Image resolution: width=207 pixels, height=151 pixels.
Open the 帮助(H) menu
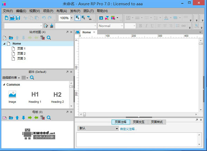coord(102,11)
